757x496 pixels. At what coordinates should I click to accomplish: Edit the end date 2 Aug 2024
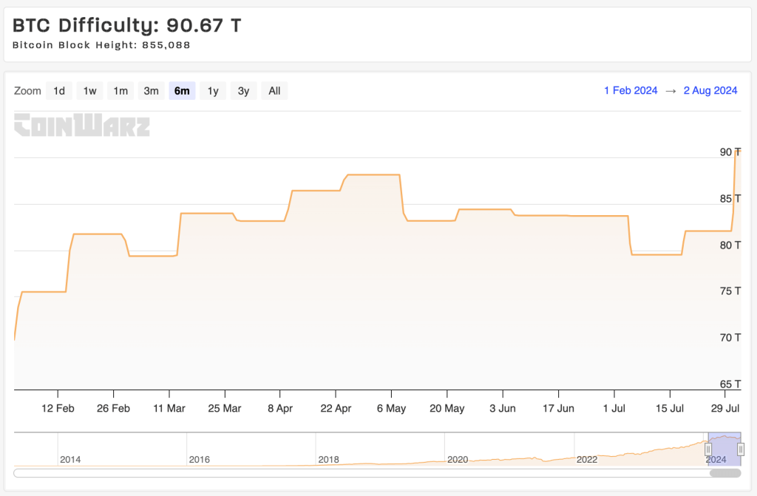[x=710, y=91]
